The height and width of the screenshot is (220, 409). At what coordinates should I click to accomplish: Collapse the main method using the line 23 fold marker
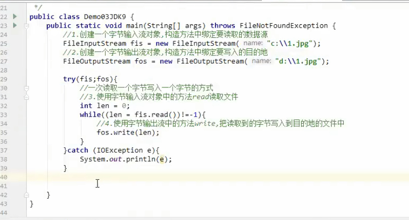26,26
